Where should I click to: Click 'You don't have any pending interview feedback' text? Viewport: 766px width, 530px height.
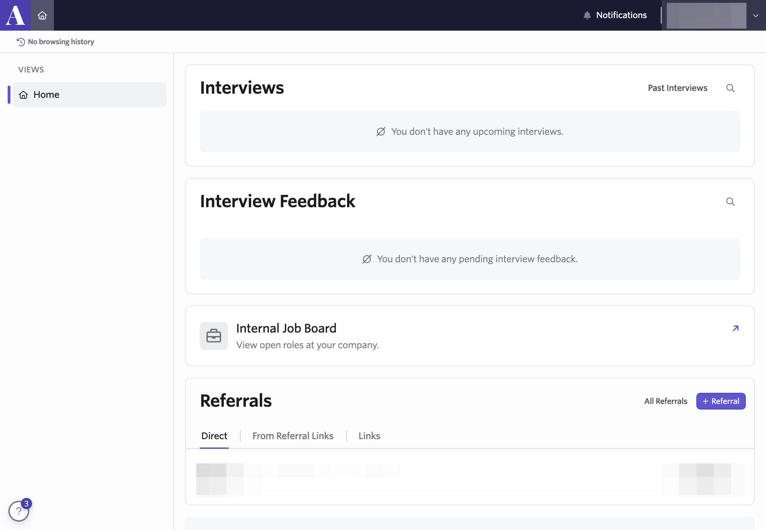point(477,259)
